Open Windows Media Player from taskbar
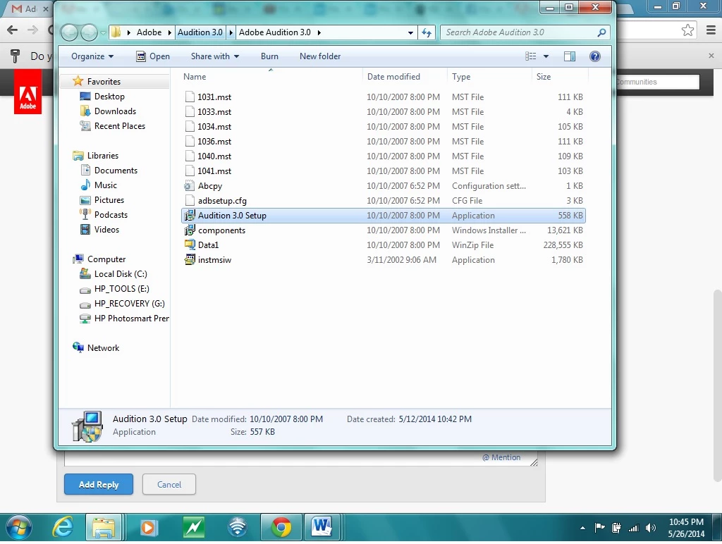This screenshot has width=722, height=544. point(148,527)
